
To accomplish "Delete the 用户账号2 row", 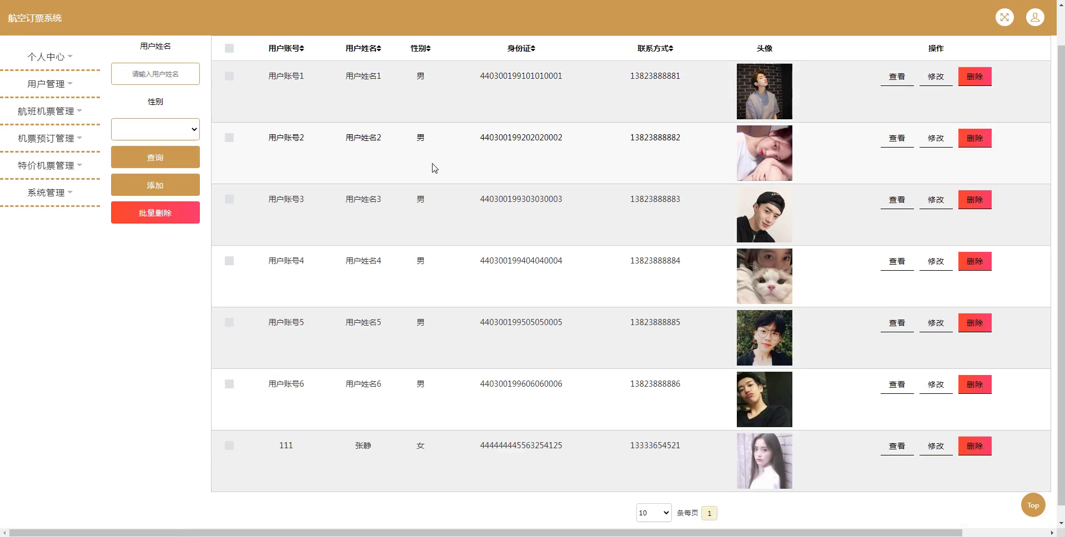I will click(975, 138).
